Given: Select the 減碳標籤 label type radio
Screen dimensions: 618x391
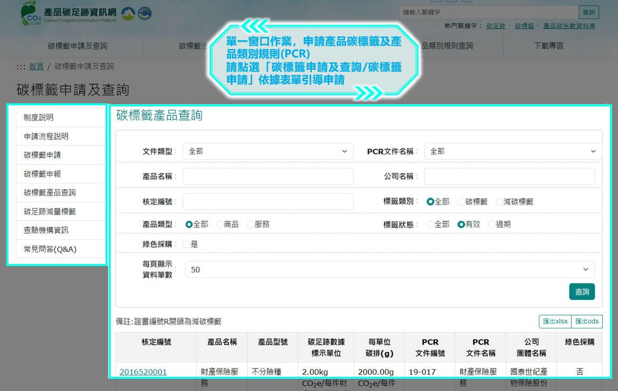Looking at the screenshot, I should tap(500, 201).
